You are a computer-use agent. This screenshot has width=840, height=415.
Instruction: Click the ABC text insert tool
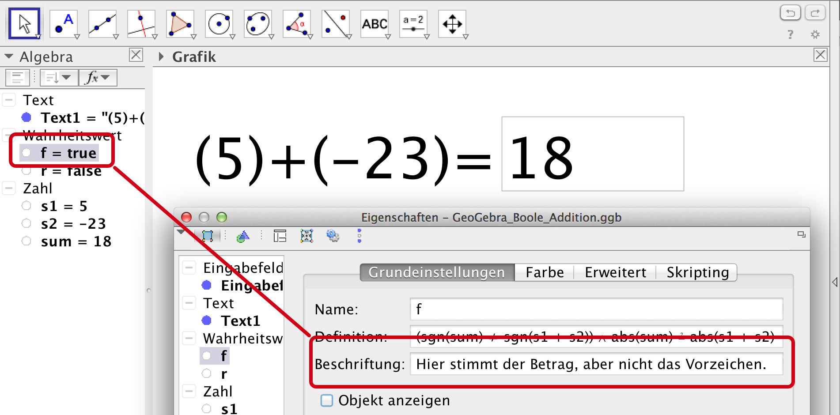coord(375,23)
